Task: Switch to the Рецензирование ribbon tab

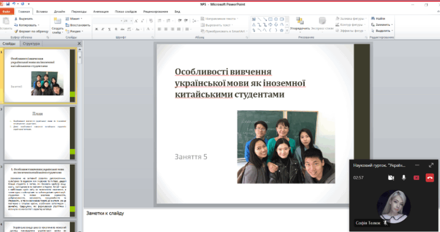Action: (x=155, y=11)
